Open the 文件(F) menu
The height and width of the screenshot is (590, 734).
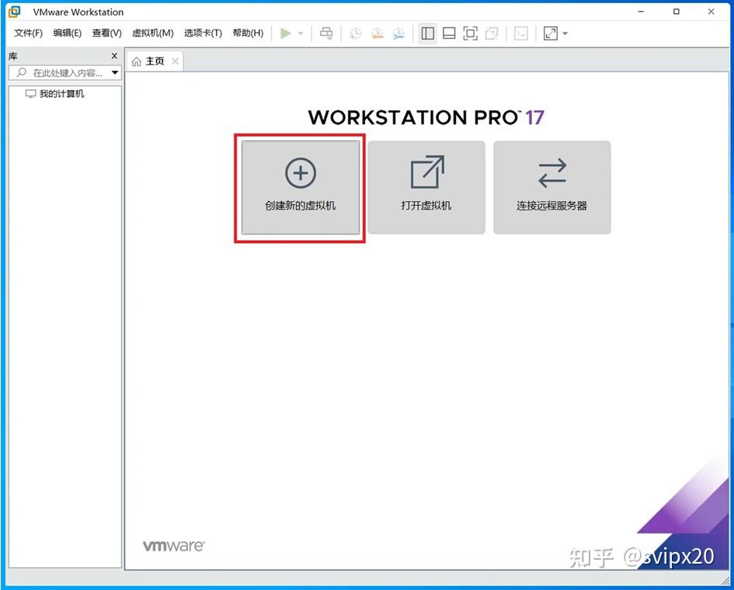point(28,33)
